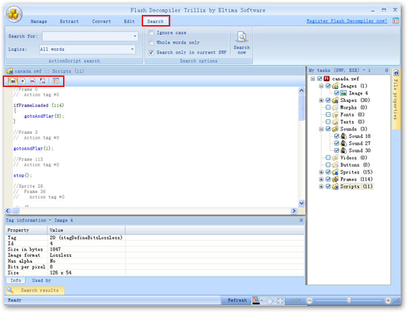Uncheck the Scripts (11) checkbox

[x=328, y=186]
